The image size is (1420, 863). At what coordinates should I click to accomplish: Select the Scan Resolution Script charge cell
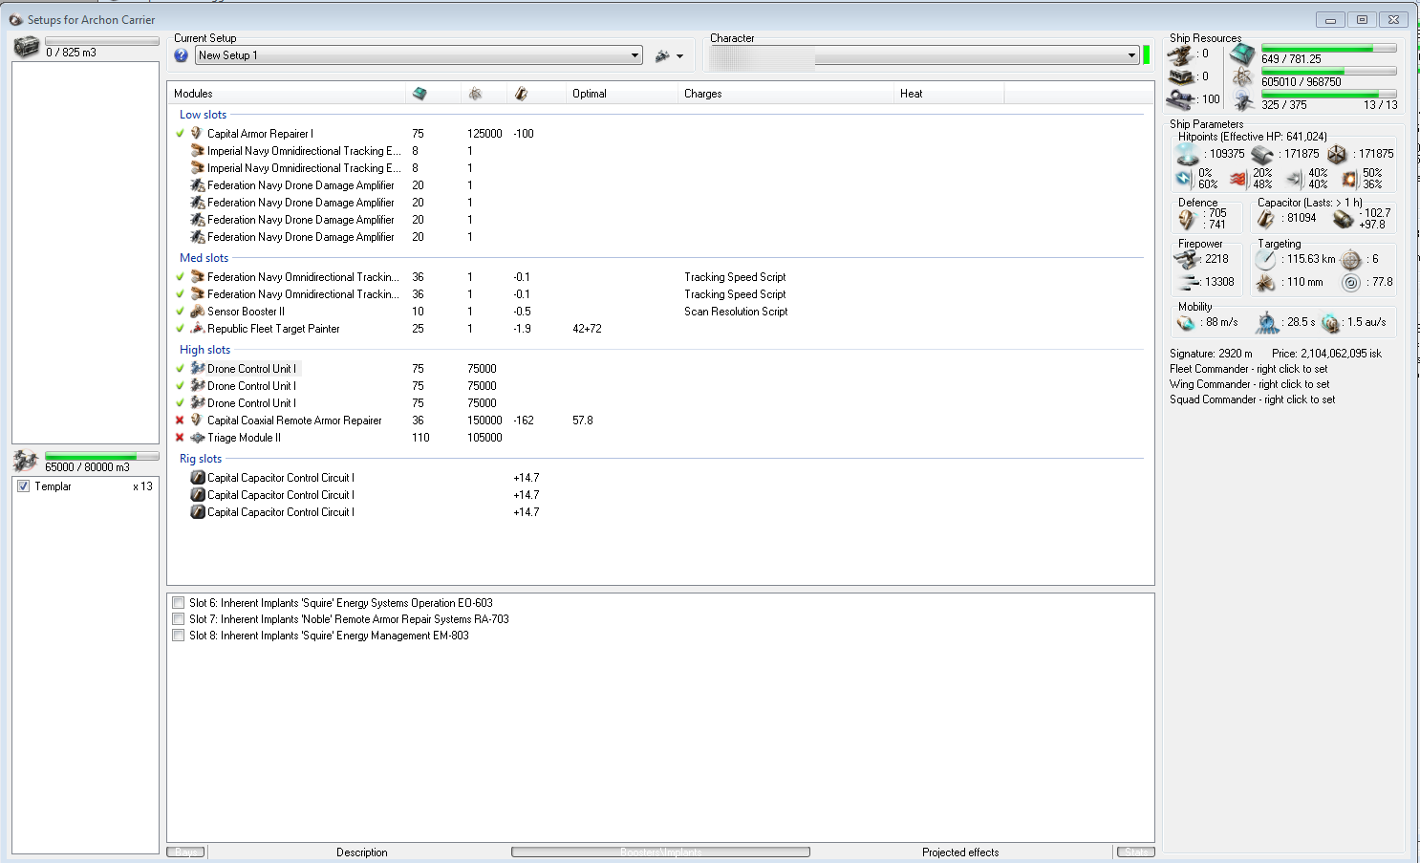(736, 312)
